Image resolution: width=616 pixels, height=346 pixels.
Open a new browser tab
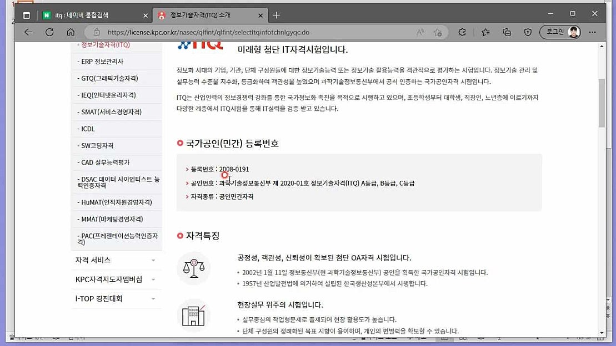(x=277, y=15)
